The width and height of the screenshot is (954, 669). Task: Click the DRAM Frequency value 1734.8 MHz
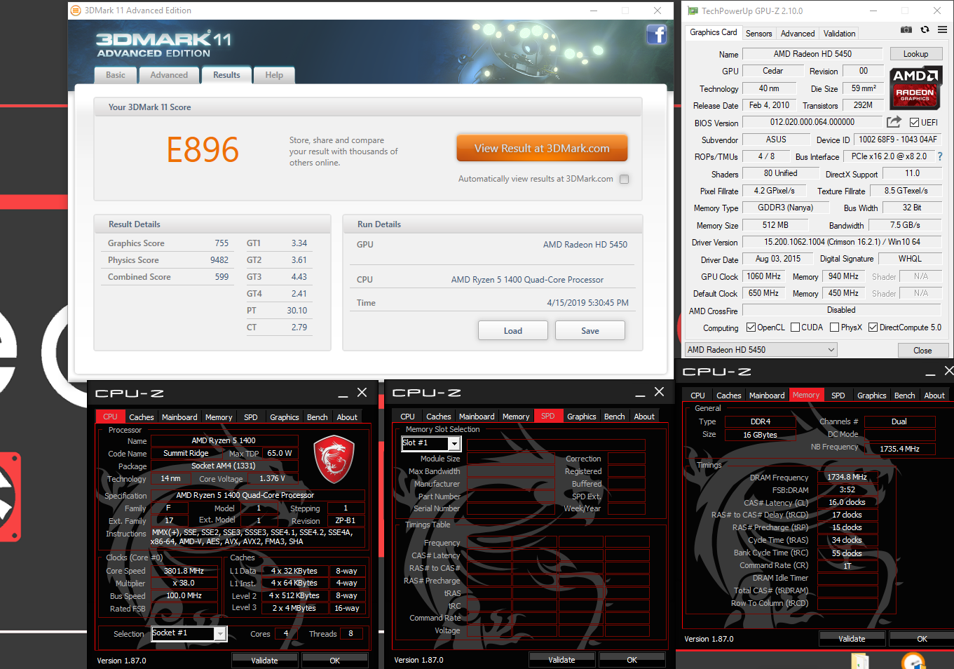point(847,477)
